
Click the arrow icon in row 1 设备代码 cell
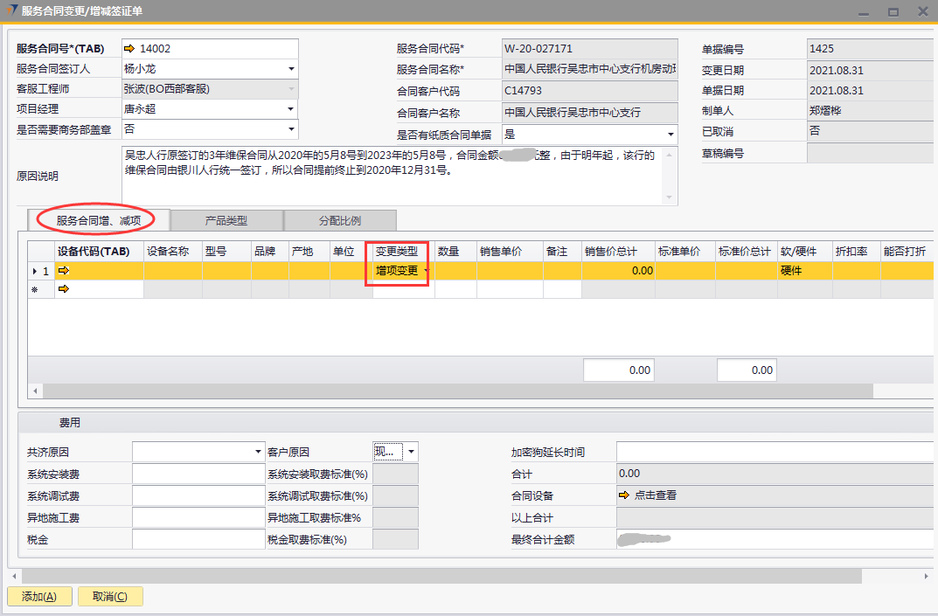click(x=63, y=271)
